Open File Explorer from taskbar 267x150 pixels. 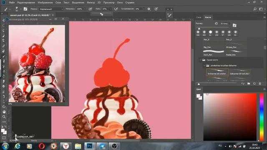tap(78, 146)
